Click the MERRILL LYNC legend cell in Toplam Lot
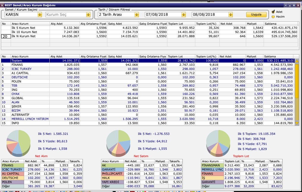The image size is (302, 192). [212, 170]
